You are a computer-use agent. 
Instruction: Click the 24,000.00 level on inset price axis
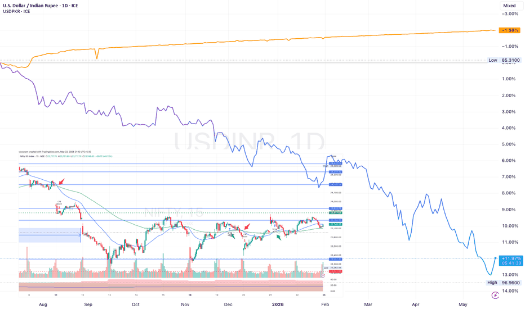pyautogui.click(x=336, y=202)
